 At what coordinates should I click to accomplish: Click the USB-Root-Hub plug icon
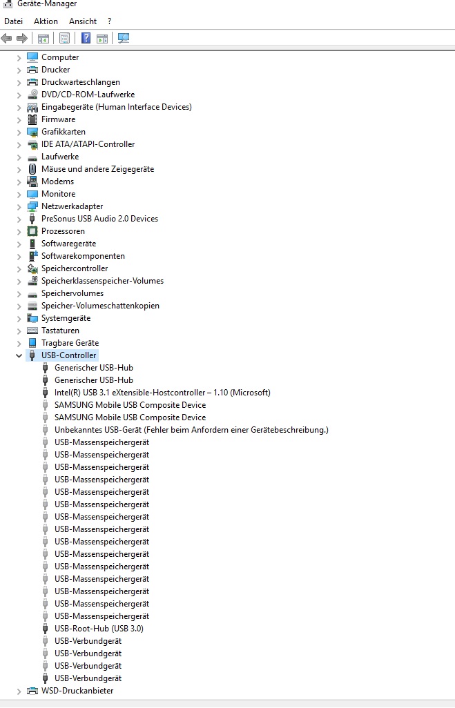click(x=45, y=629)
